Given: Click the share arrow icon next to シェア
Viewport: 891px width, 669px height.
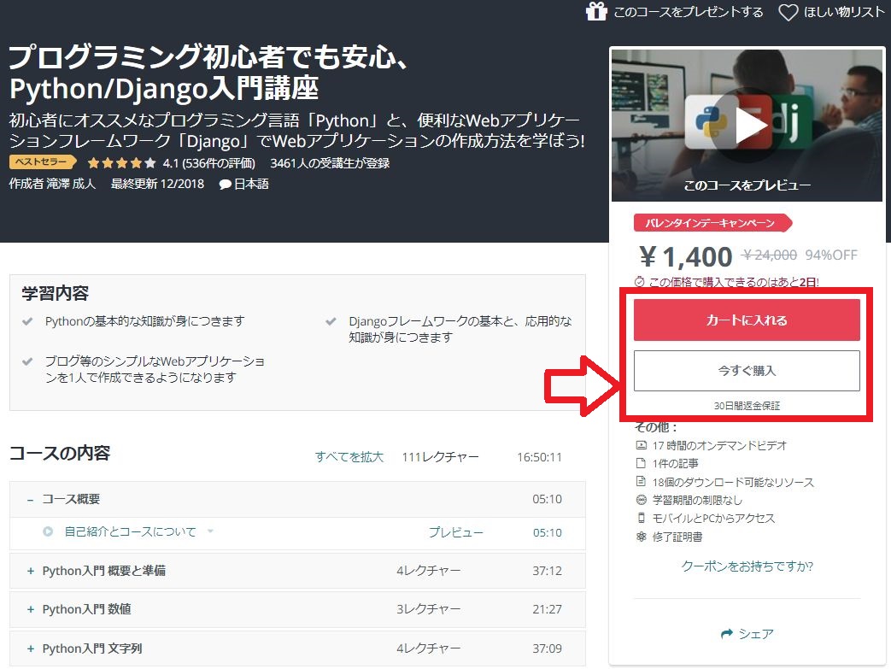Looking at the screenshot, I should [727, 634].
